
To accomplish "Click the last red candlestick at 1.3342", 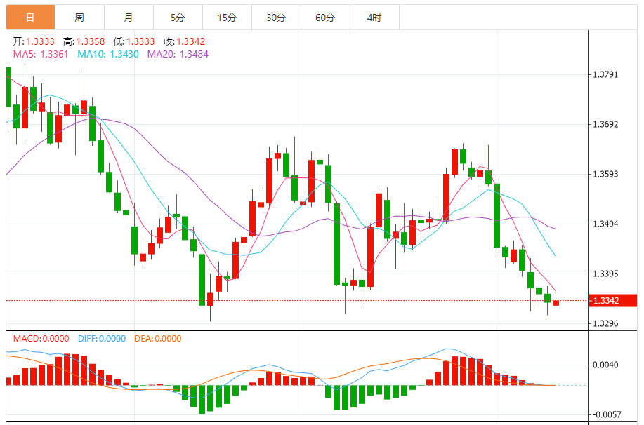I will (556, 303).
